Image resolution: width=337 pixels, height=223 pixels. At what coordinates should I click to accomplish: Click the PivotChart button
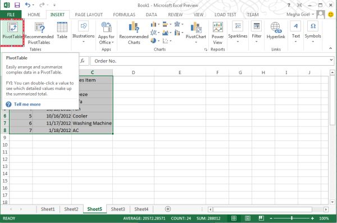pos(196,32)
